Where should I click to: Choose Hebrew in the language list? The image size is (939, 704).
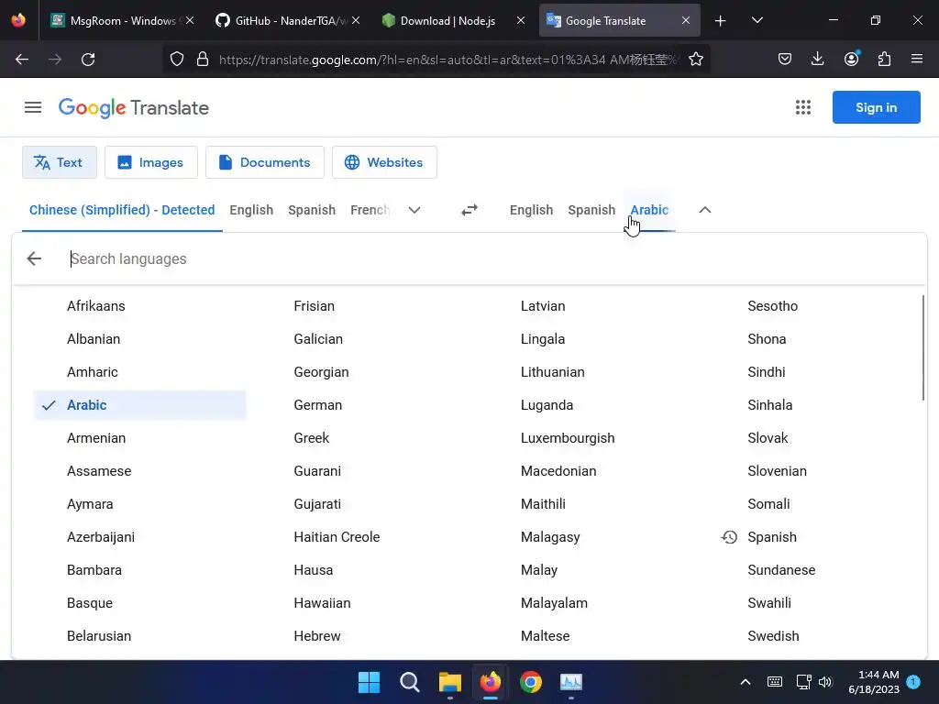tap(316, 636)
